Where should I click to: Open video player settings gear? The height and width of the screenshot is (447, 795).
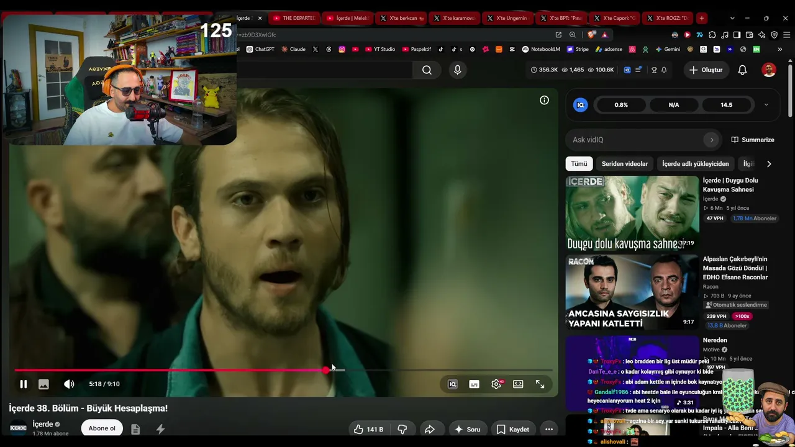pyautogui.click(x=496, y=384)
